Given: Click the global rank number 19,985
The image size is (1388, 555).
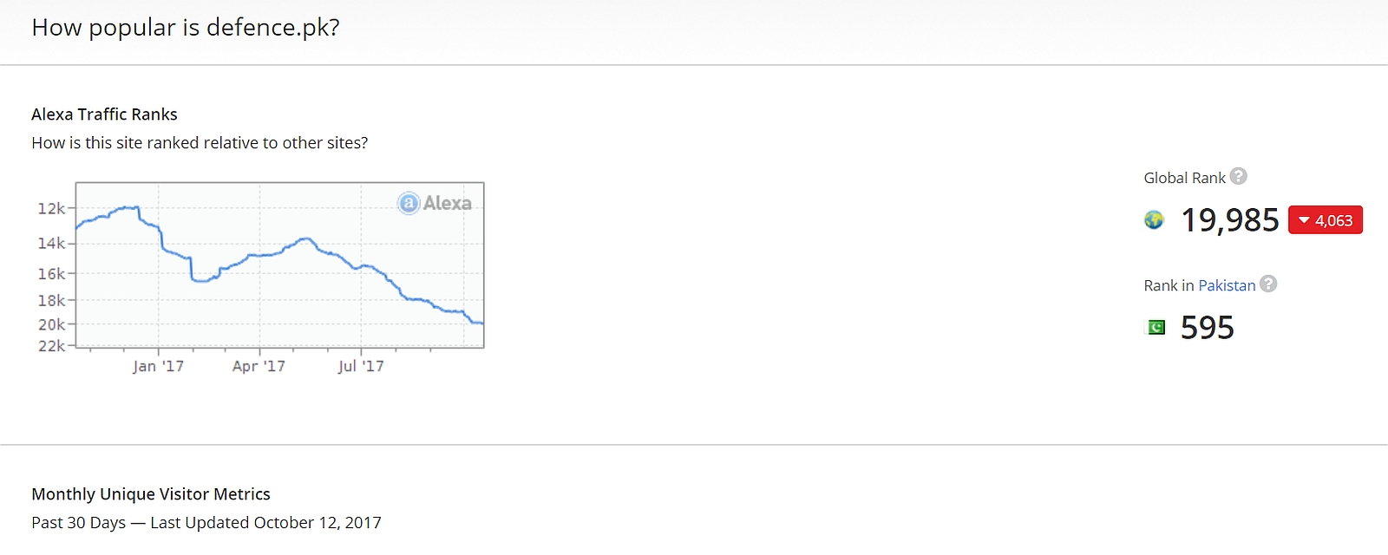Looking at the screenshot, I should coord(1230,220).
